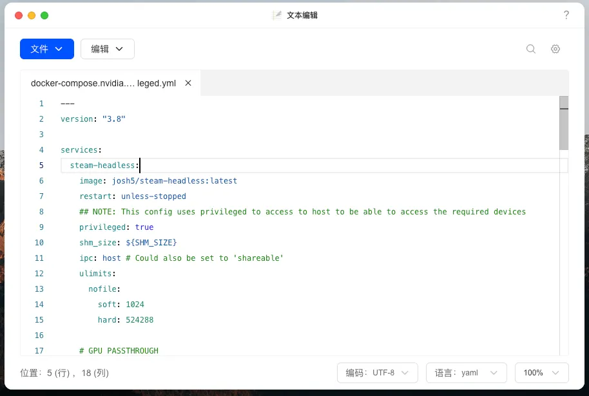
Task: Open the 100% zoom level dropdown
Action: (x=541, y=373)
